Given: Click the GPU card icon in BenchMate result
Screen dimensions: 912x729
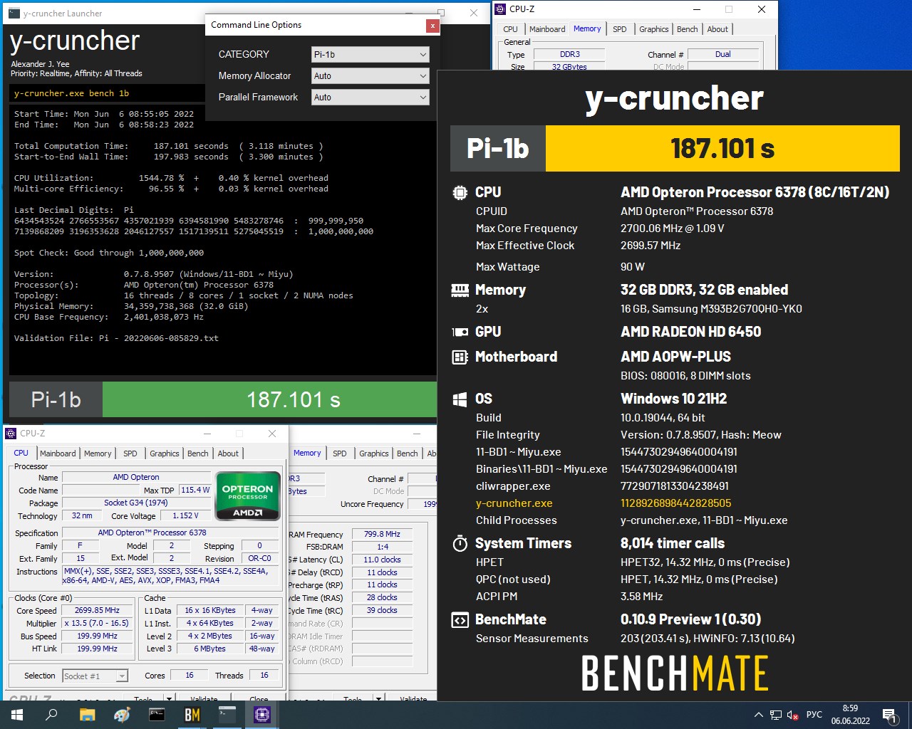Looking at the screenshot, I should 460,332.
